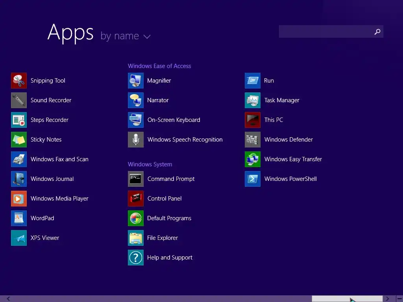Launch the Task Manager icon
The width and height of the screenshot is (403, 302).
click(x=253, y=100)
